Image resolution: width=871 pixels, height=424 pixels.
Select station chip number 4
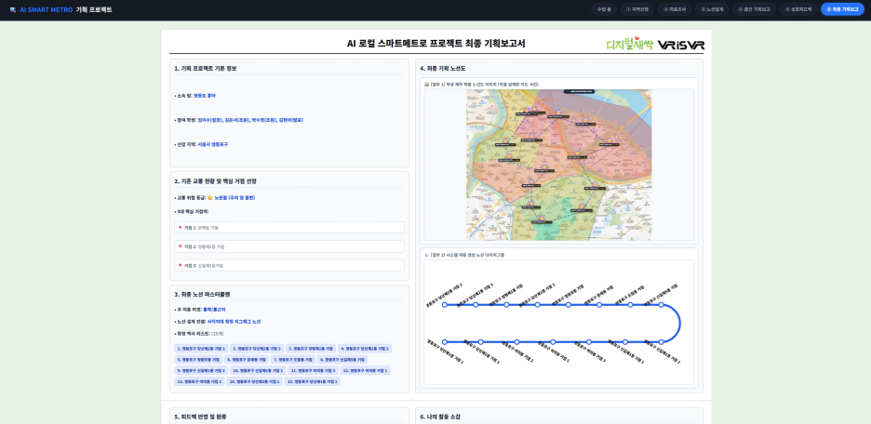[365, 349]
